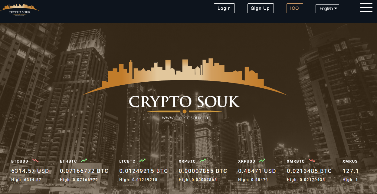This screenshot has width=377, height=194.
Task: Click the www.cryptosouk.io text under logo
Action: (185, 118)
